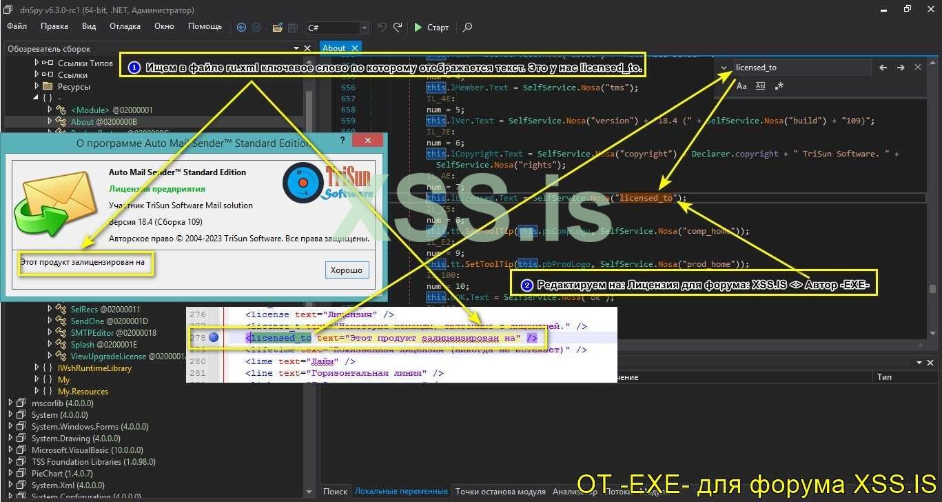Switch to the Поиск bottom tab
942x502 pixels.
click(336, 492)
